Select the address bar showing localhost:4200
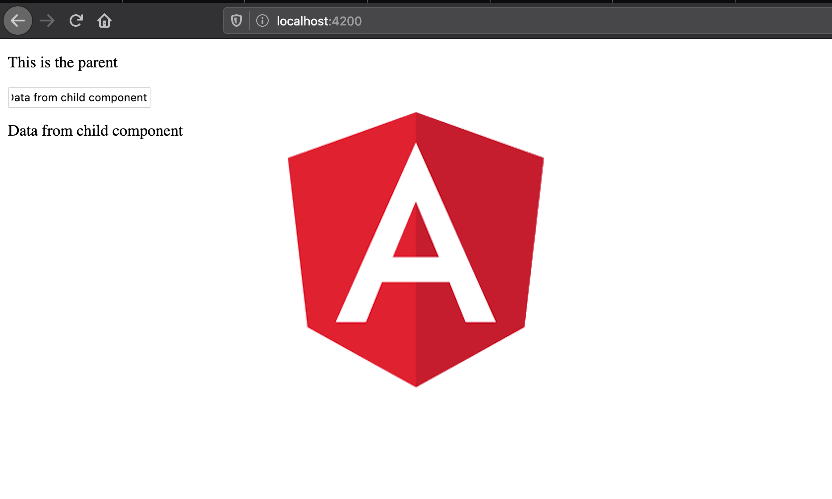The width and height of the screenshot is (832, 499). (318, 21)
